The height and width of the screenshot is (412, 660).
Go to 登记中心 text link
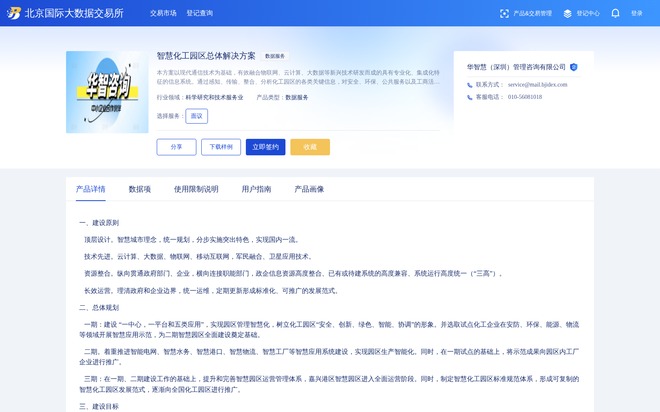tap(588, 14)
